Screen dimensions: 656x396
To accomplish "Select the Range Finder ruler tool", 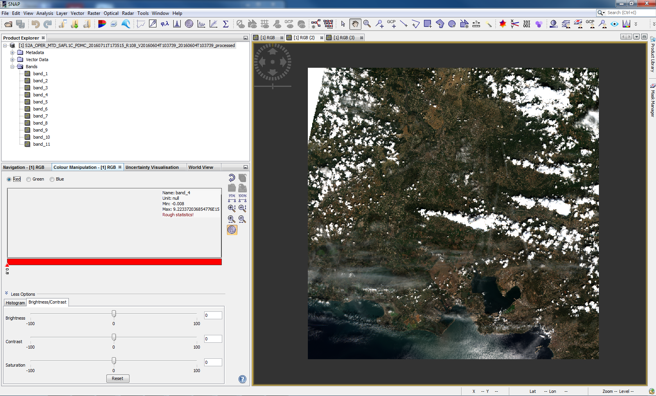I will 476,24.
